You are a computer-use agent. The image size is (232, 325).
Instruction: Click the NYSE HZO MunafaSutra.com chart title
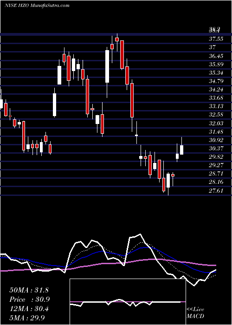coord(37,6)
